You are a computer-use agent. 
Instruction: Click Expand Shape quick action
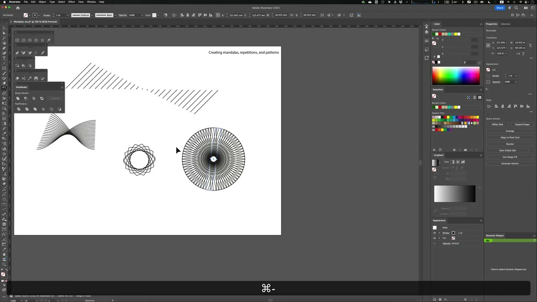(x=522, y=125)
